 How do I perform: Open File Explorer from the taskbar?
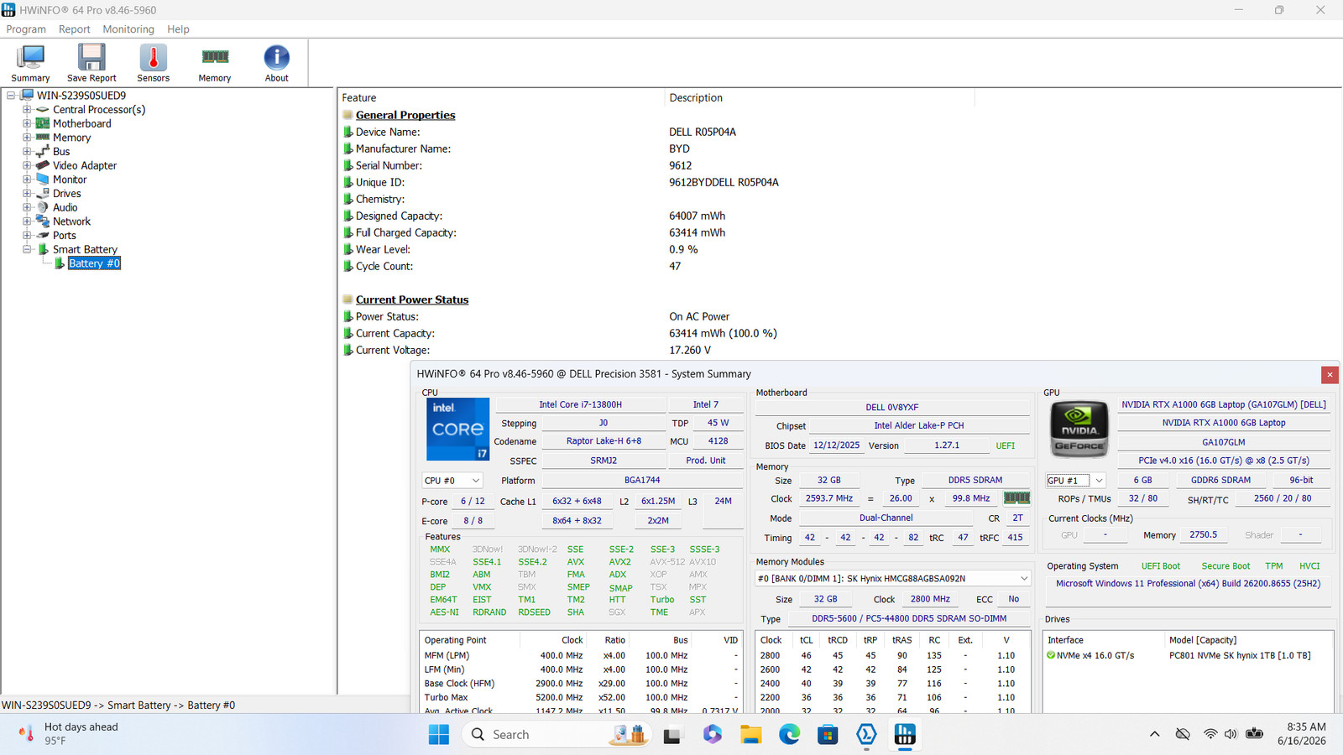750,735
